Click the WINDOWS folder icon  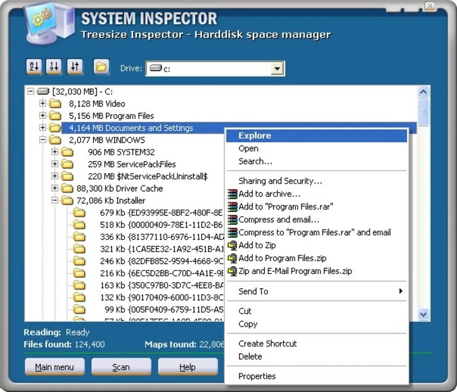55,140
